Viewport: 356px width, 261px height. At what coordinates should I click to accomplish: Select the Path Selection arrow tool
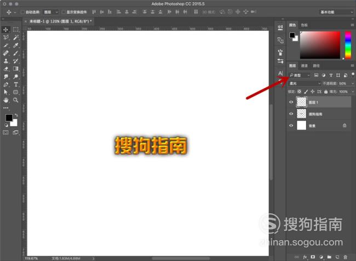[5, 92]
